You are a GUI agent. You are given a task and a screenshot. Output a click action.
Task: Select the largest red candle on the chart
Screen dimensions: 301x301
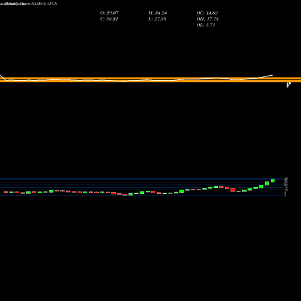(233, 190)
